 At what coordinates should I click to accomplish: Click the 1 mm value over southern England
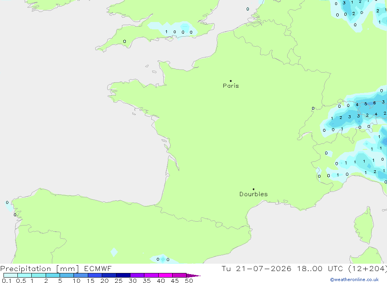coord(166,32)
